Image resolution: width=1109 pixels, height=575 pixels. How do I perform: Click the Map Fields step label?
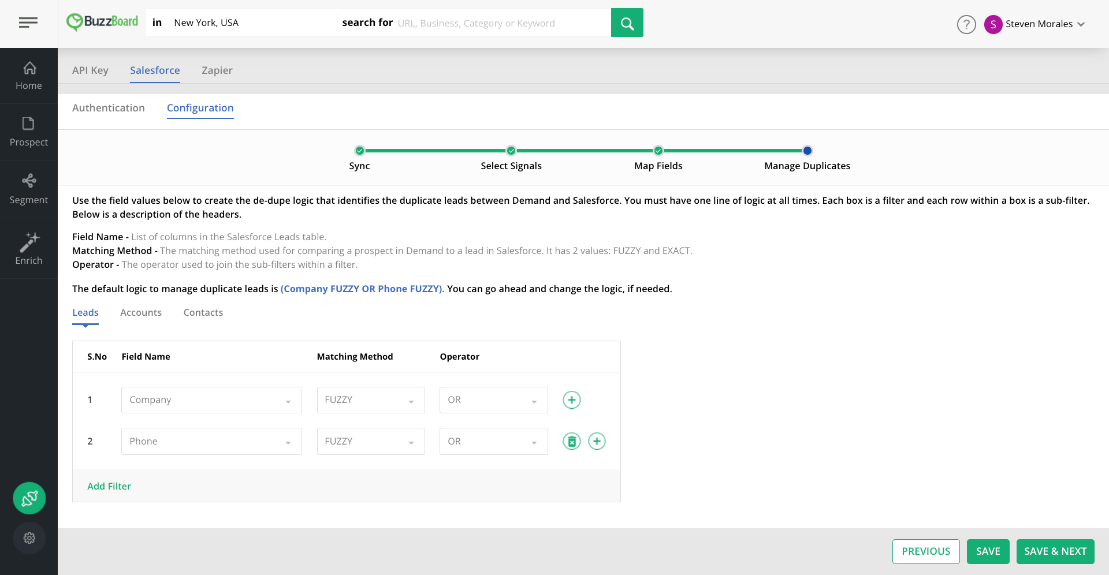click(658, 166)
